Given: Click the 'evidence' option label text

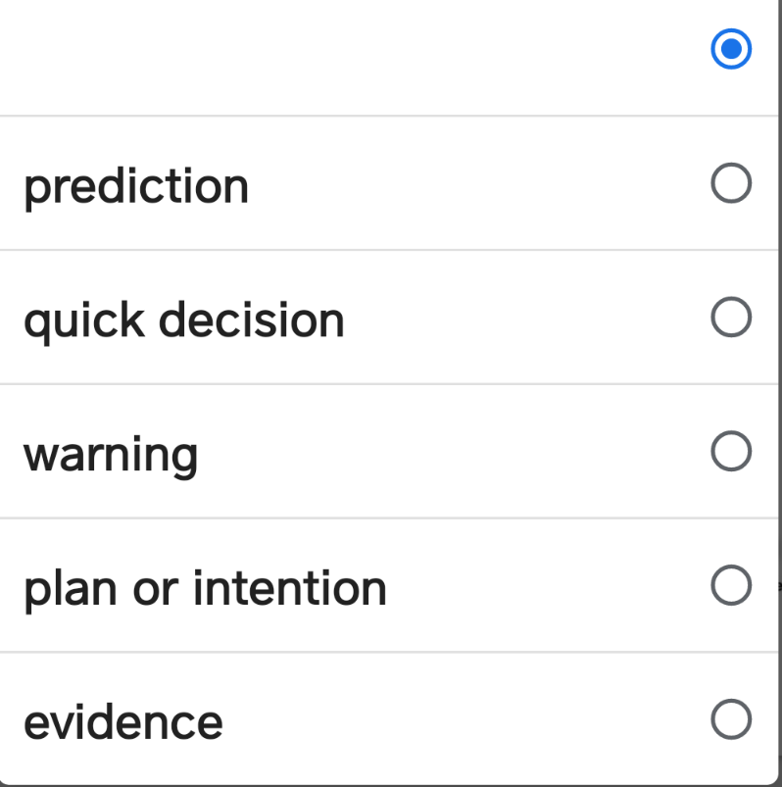Looking at the screenshot, I should pos(122,723).
